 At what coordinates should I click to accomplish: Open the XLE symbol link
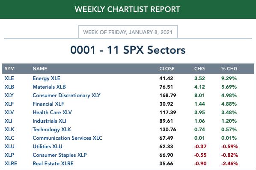9,78
